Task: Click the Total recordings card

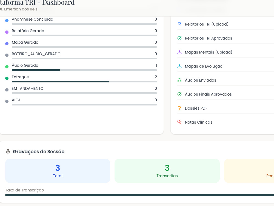Action: pyautogui.click(x=58, y=171)
